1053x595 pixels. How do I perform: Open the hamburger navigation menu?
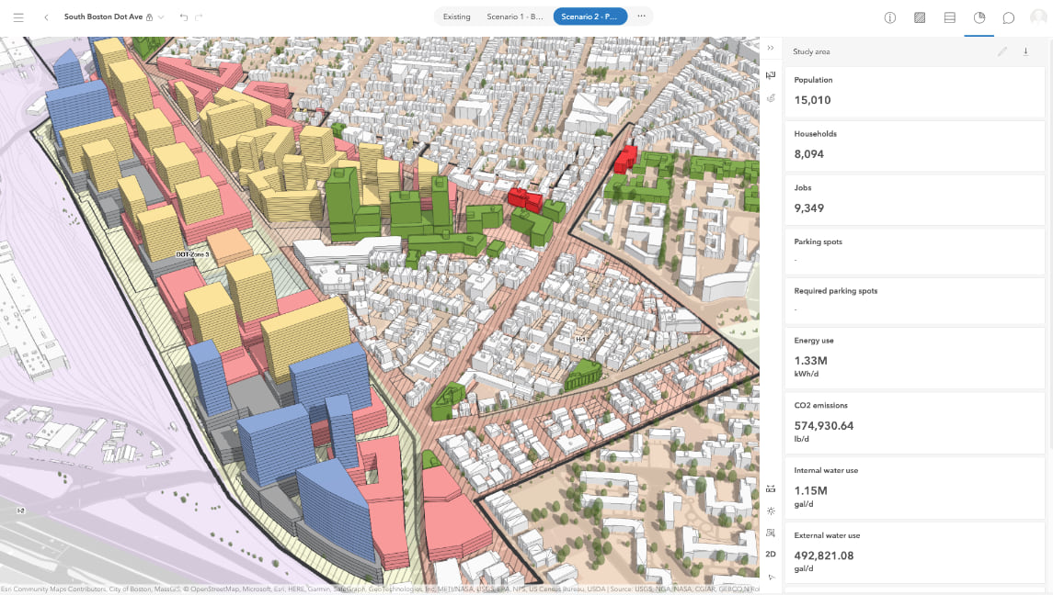point(17,16)
